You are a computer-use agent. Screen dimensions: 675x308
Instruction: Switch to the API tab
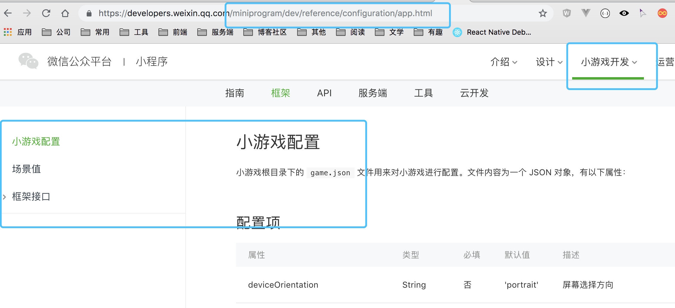point(324,93)
